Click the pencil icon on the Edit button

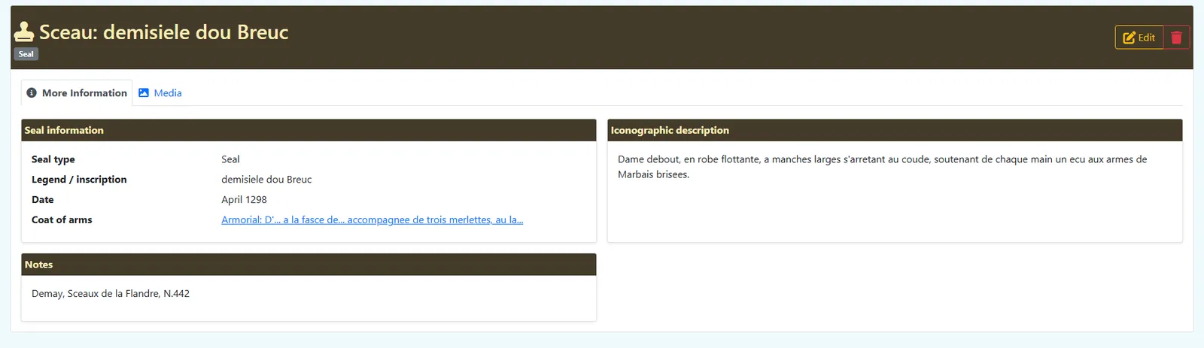(x=1129, y=38)
